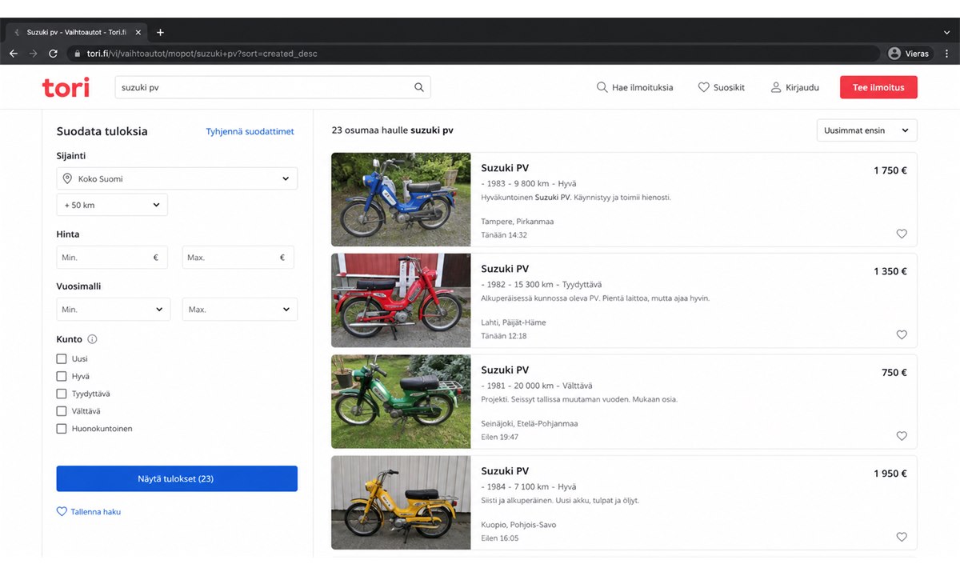960x576 pixels.
Task: Open the red moped thumbnail
Action: tap(401, 300)
